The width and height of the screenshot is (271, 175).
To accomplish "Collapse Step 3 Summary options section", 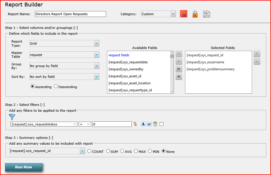I will 51,138.
